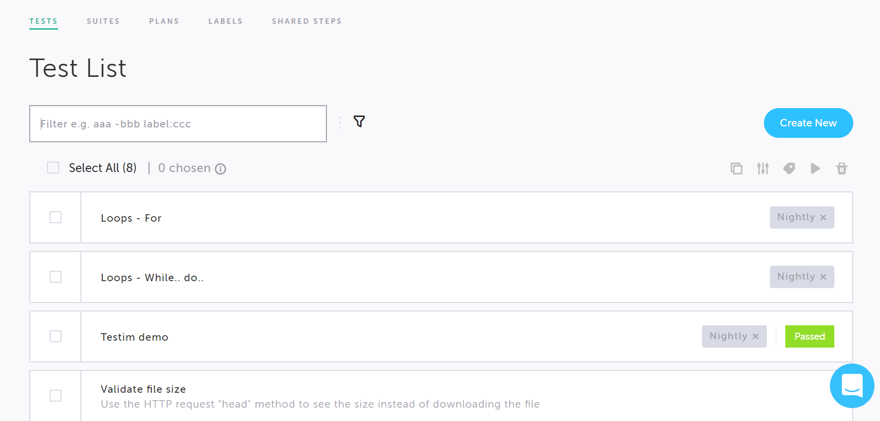
Task: Tick the Loops - For checkbox
Action: (56, 217)
